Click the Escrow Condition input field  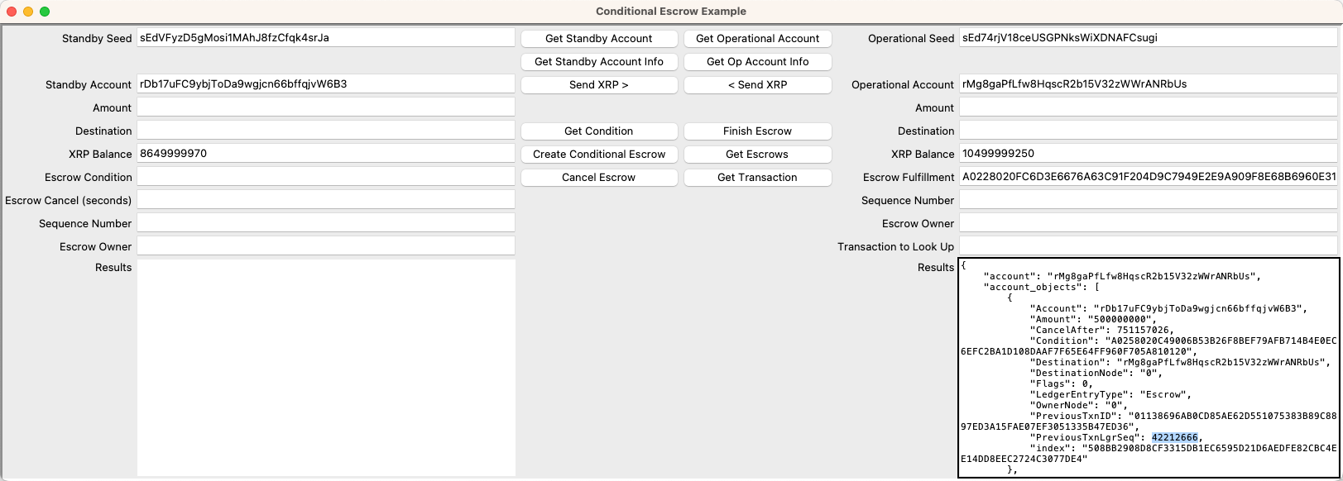pos(327,175)
